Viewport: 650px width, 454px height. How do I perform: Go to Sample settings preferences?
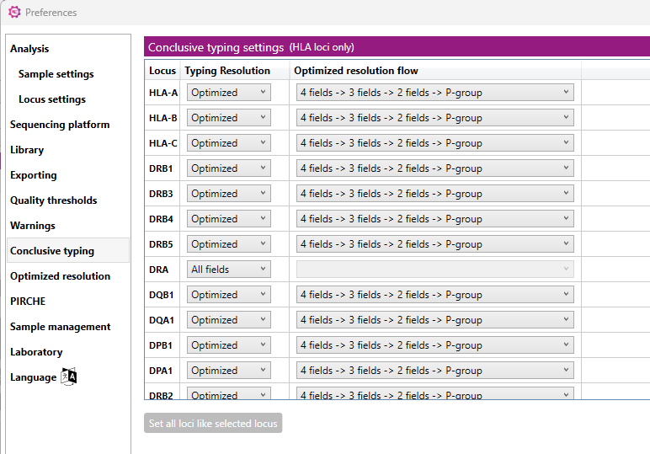(x=56, y=74)
